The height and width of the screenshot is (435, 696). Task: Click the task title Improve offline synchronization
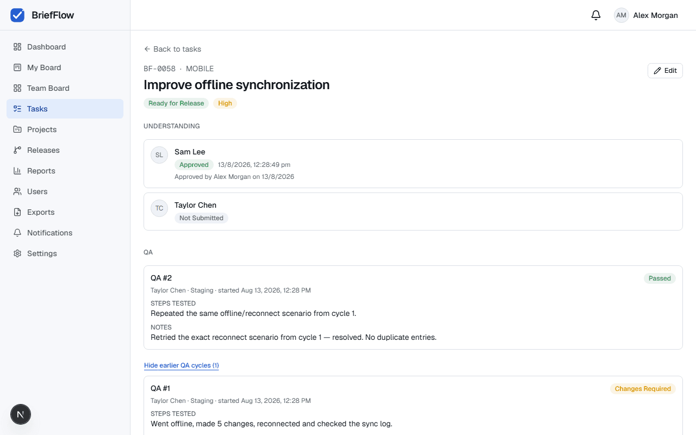coord(237,85)
